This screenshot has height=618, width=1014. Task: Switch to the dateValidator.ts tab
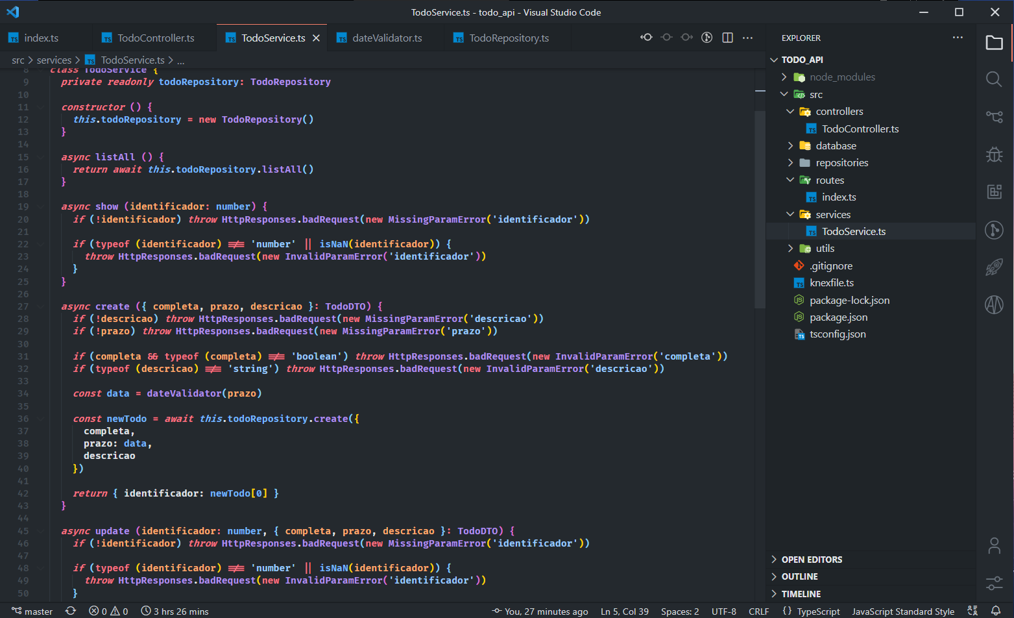point(387,38)
